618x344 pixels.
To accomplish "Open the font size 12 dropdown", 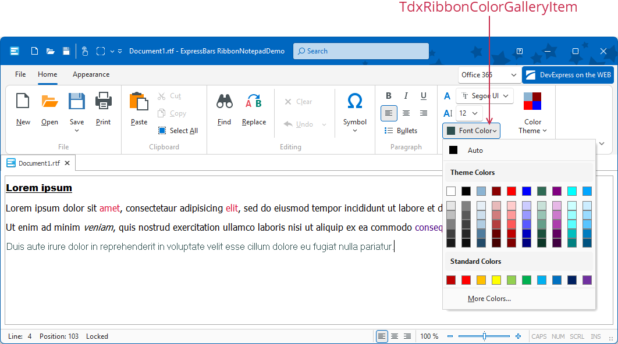I will pyautogui.click(x=475, y=113).
